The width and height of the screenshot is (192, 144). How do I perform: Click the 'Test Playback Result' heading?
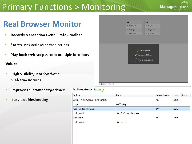(x=82, y=90)
